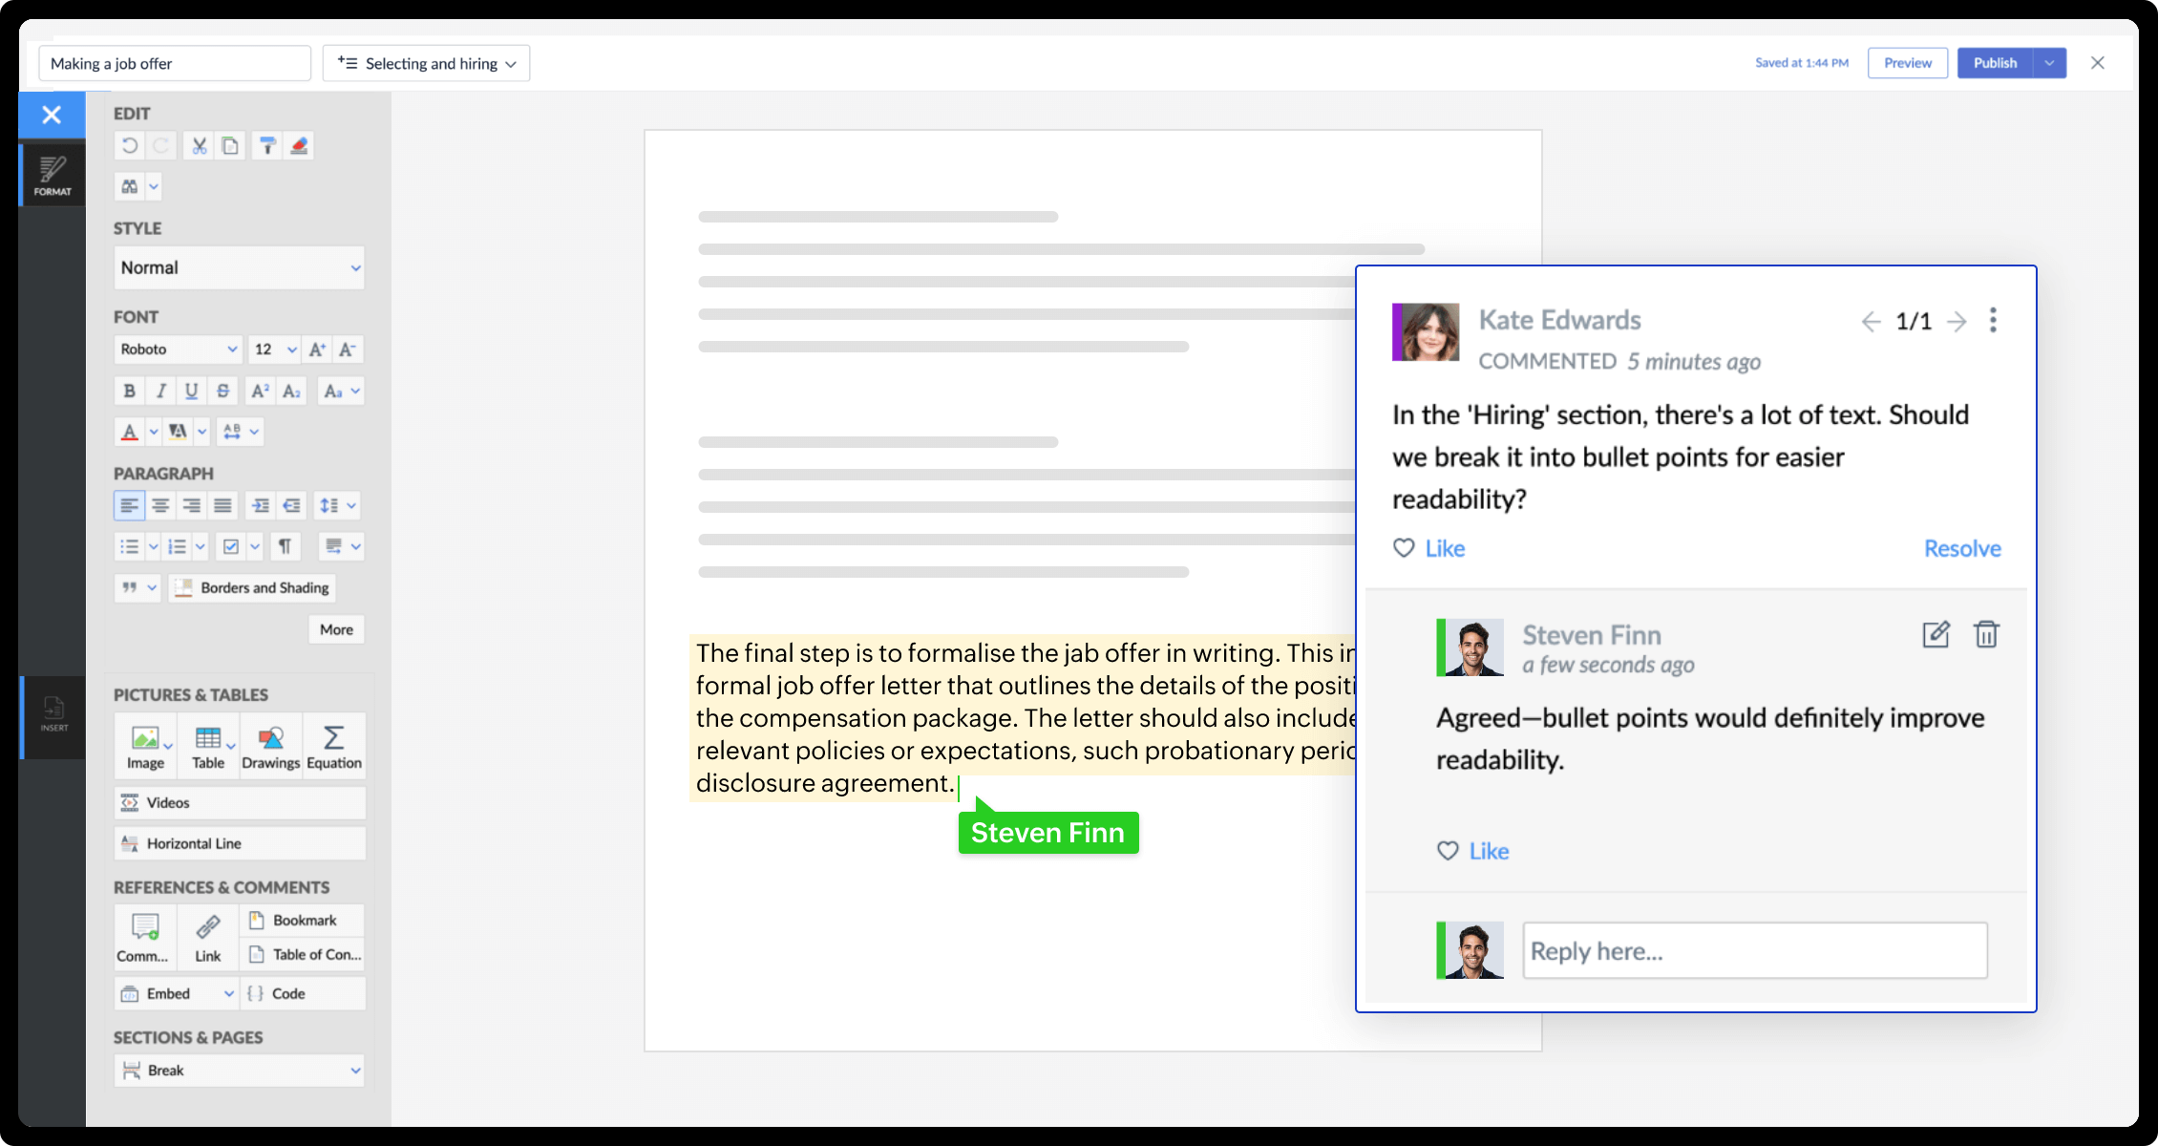Open the Roboto font dropdown
Screen dimensions: 2158x1146
tap(178, 350)
